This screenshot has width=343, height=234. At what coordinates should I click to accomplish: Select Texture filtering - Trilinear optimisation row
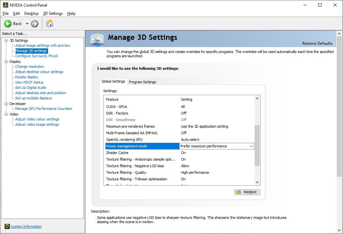(179, 179)
